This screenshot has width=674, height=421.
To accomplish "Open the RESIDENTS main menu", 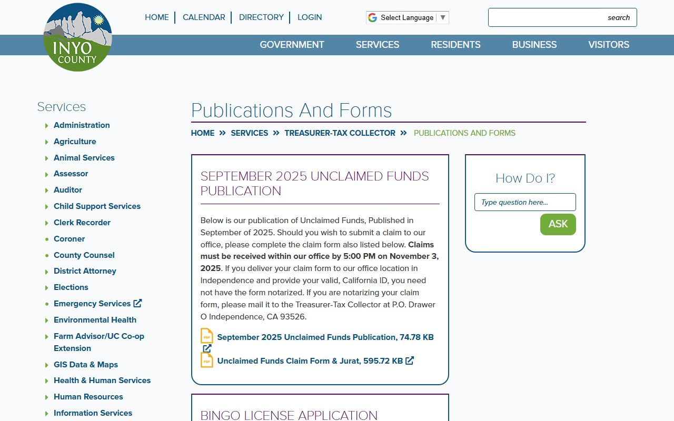I will pyautogui.click(x=455, y=45).
